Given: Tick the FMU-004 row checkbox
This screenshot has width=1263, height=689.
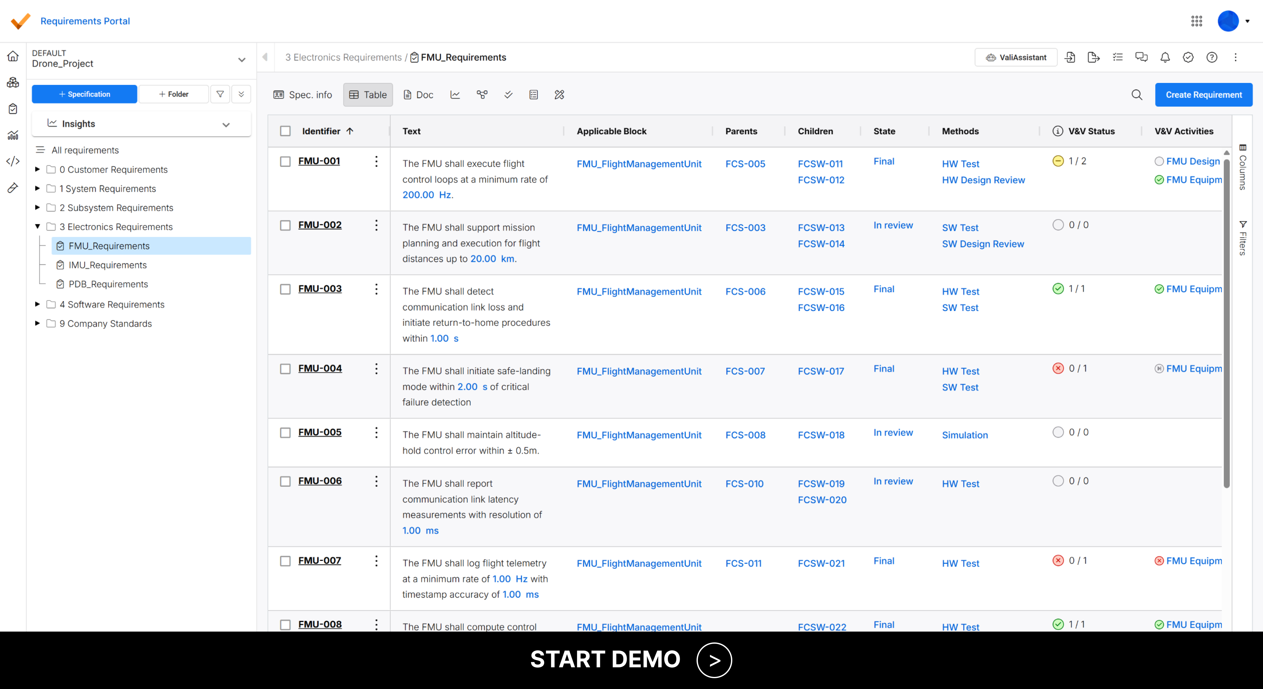Looking at the screenshot, I should pyautogui.click(x=285, y=369).
